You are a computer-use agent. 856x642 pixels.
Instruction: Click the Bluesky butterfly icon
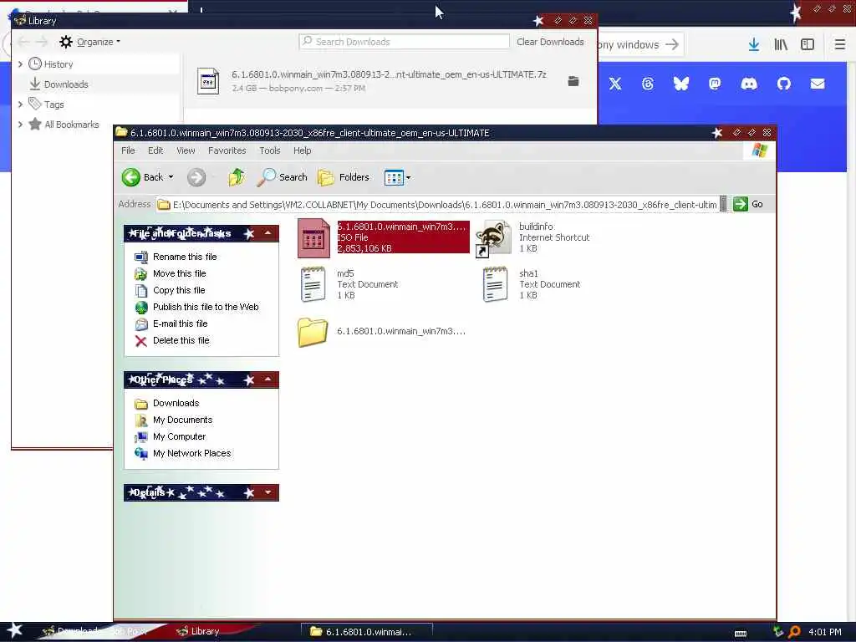[680, 84]
